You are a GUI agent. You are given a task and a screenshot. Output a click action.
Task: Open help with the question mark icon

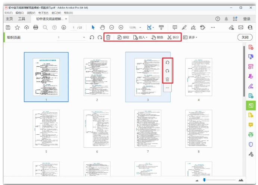(x=218, y=19)
